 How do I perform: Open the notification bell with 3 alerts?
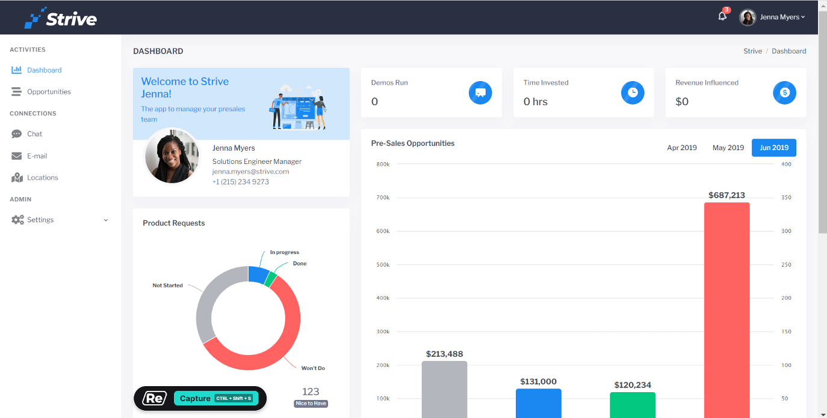(x=722, y=17)
